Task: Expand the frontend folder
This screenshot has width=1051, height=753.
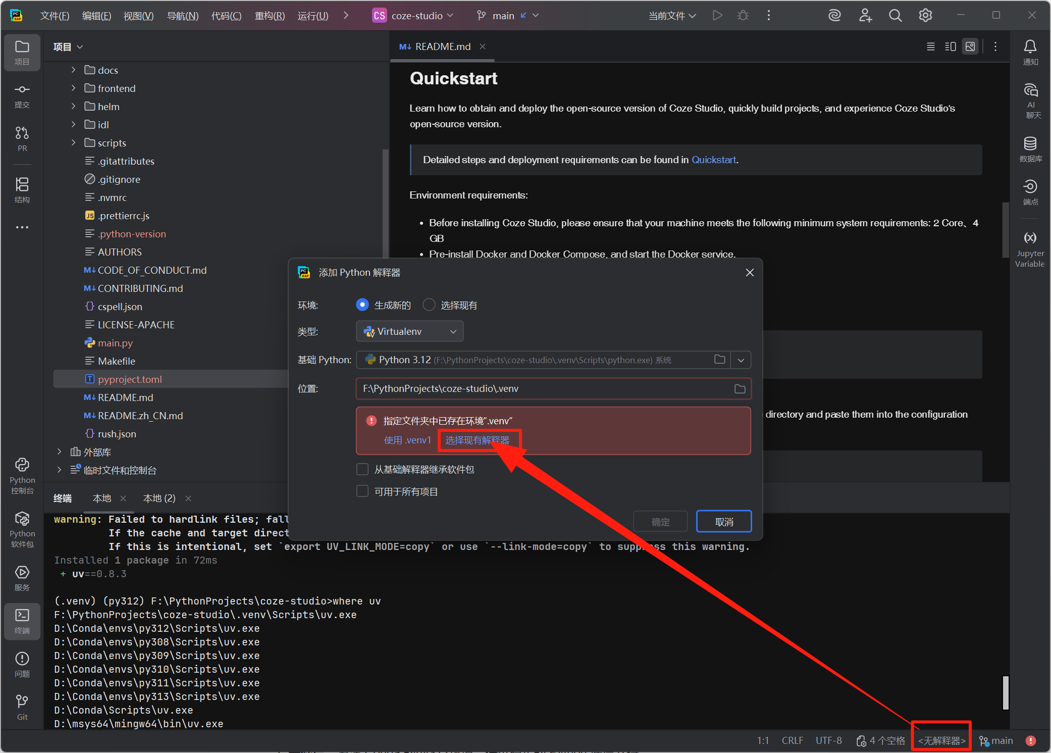Action: (74, 88)
